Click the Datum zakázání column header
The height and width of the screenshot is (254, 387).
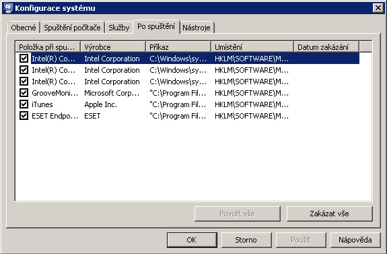coord(326,46)
